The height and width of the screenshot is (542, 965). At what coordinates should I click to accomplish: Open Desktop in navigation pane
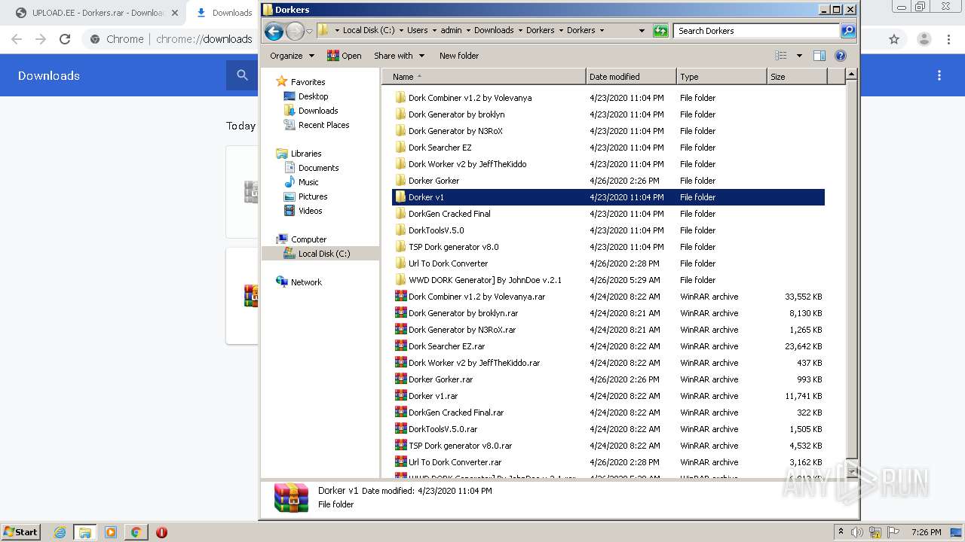click(313, 96)
